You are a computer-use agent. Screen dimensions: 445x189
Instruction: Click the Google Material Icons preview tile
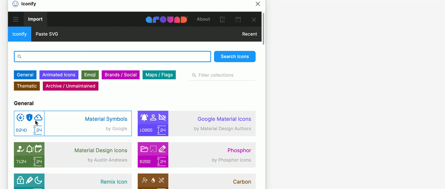point(153,123)
